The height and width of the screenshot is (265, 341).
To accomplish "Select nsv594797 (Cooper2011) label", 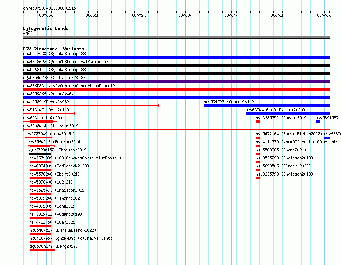I will point(229,102).
